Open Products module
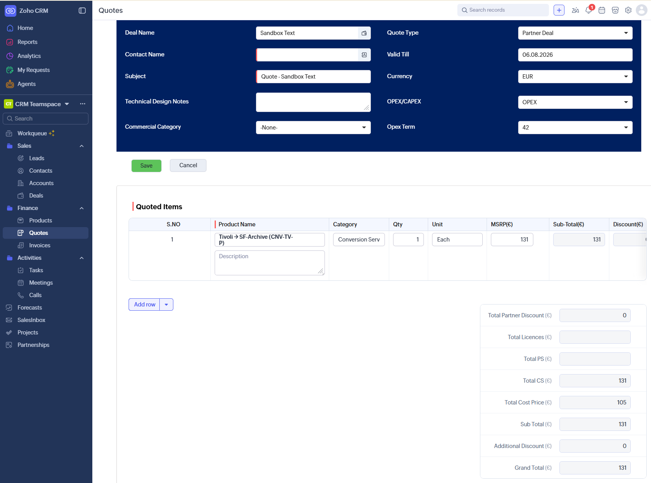651x483 pixels. point(41,220)
